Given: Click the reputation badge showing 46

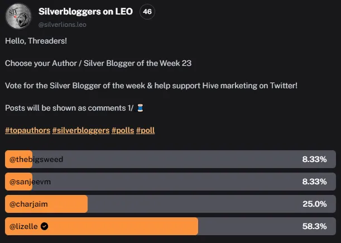Looking at the screenshot, I should point(147,12).
